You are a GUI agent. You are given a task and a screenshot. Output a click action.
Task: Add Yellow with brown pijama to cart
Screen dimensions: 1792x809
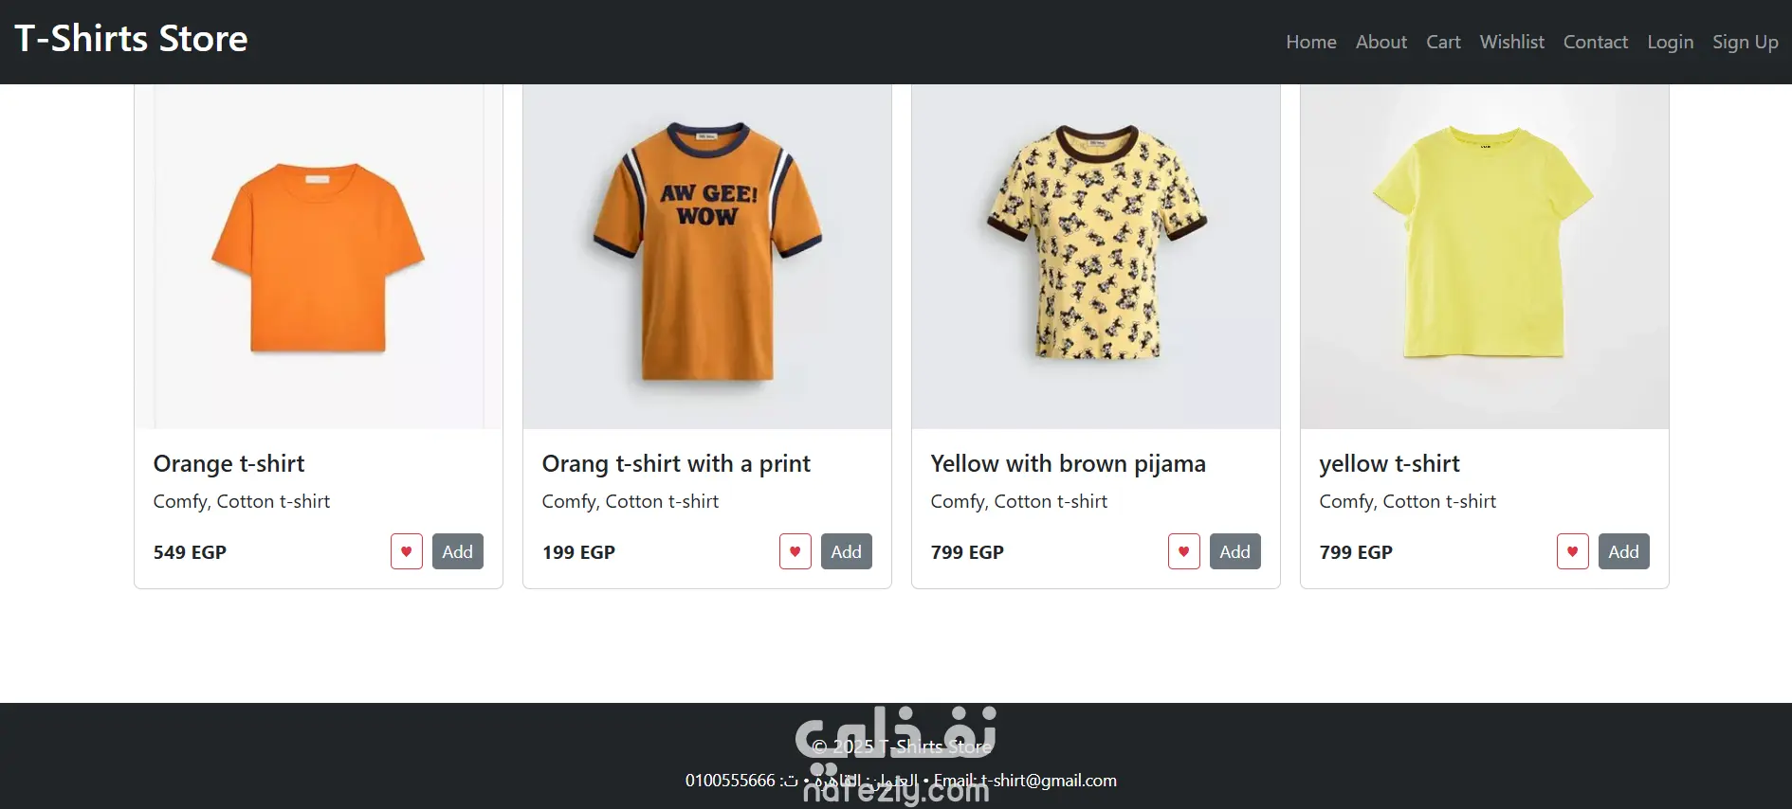tap(1235, 551)
